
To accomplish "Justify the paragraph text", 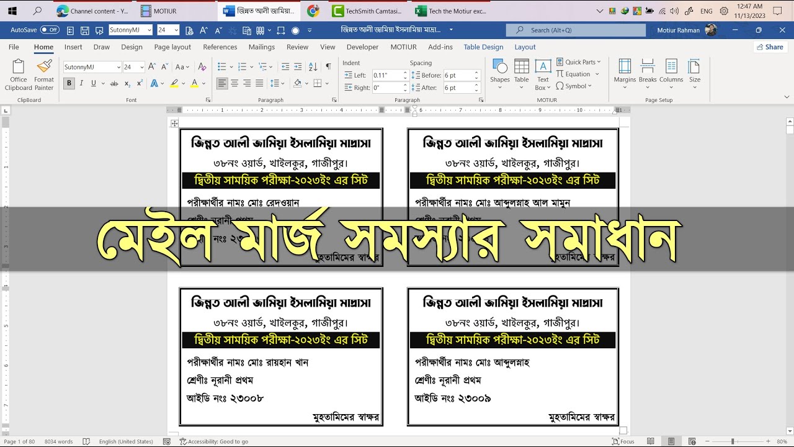I will click(259, 83).
